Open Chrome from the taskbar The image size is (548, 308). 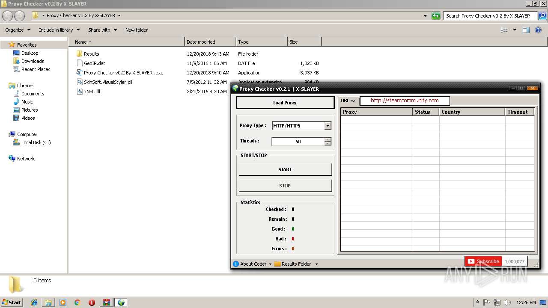coord(77,302)
